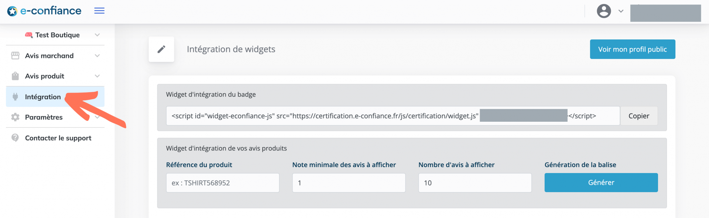
Task: Focus the Note minimale des avis field
Action: tap(349, 183)
